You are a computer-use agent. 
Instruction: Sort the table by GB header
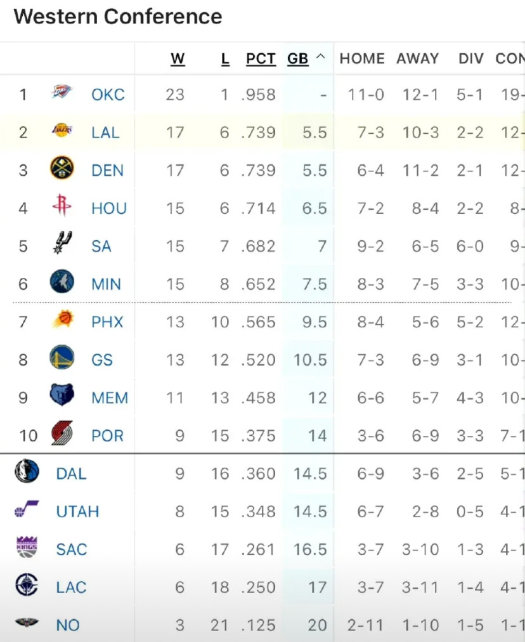[297, 59]
